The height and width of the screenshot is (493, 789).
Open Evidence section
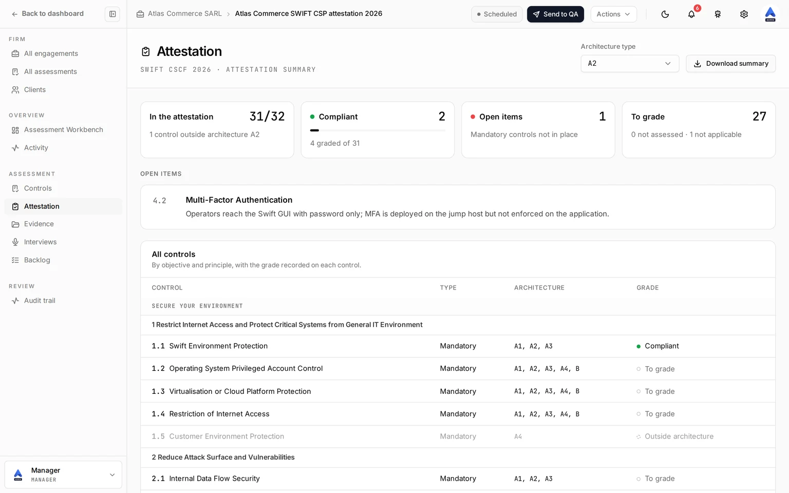pyautogui.click(x=63, y=224)
